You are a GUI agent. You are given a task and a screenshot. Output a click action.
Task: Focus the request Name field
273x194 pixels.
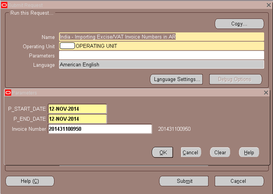(161, 37)
